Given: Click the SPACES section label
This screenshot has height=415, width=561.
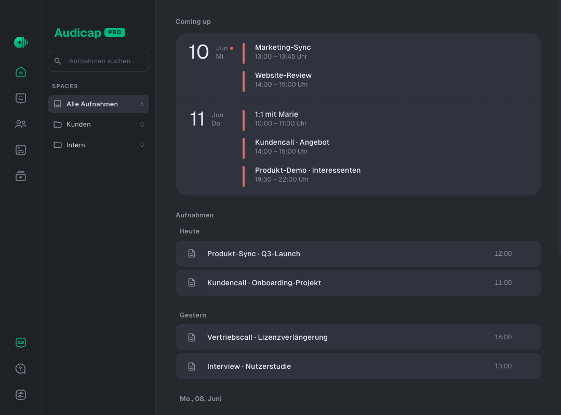Looking at the screenshot, I should coord(65,87).
